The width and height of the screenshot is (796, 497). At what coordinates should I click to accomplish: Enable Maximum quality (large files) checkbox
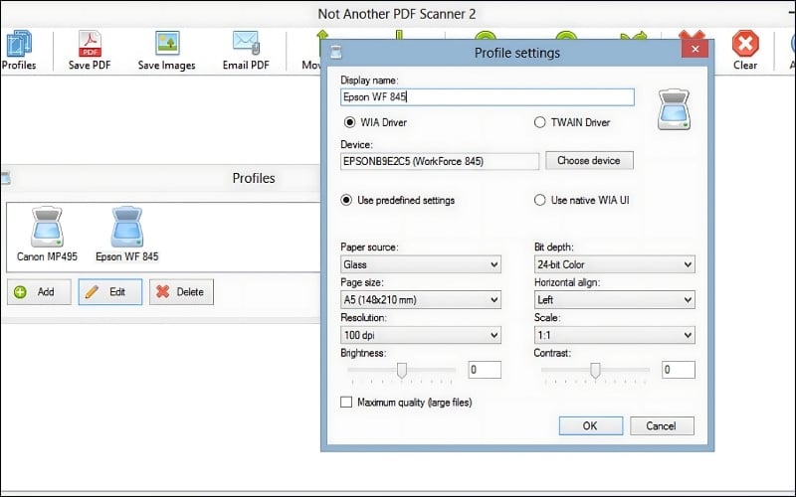coord(346,403)
